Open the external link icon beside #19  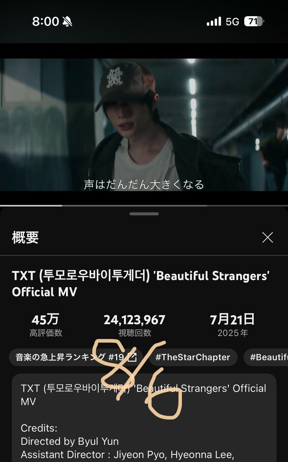tap(132, 357)
